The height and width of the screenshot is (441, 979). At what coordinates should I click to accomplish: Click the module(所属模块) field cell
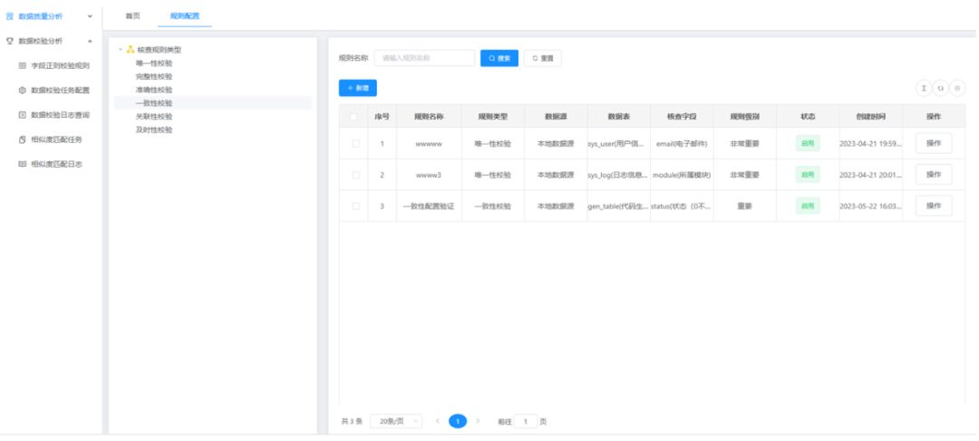(x=682, y=175)
